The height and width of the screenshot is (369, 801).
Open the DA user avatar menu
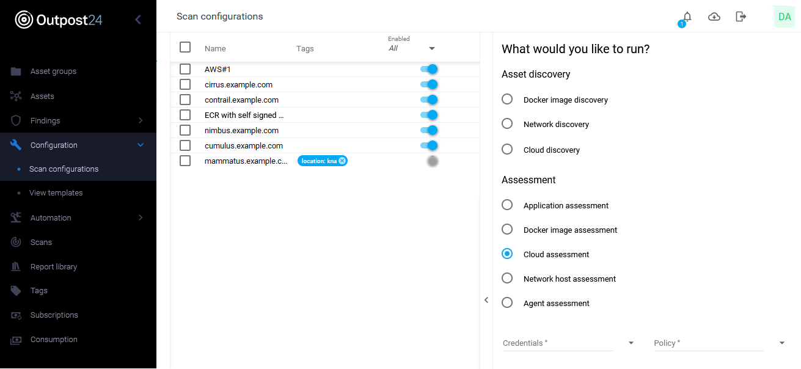784,17
